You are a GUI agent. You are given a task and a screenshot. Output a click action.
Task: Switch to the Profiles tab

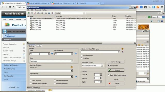(39, 46)
